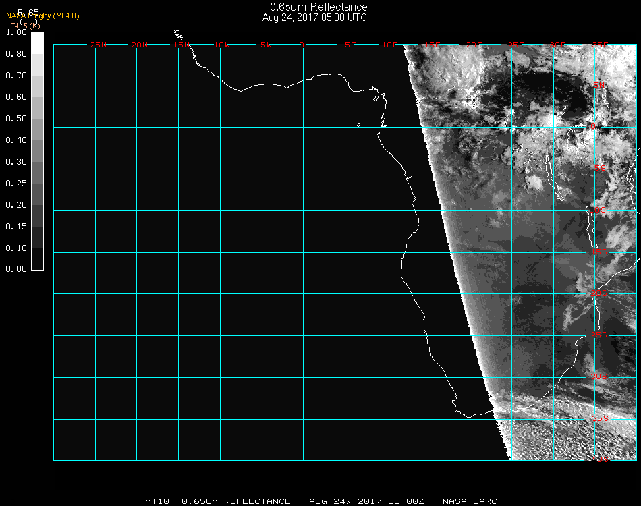Click the 25W longitude label
Screen dimensions: 641x506
coord(98,45)
